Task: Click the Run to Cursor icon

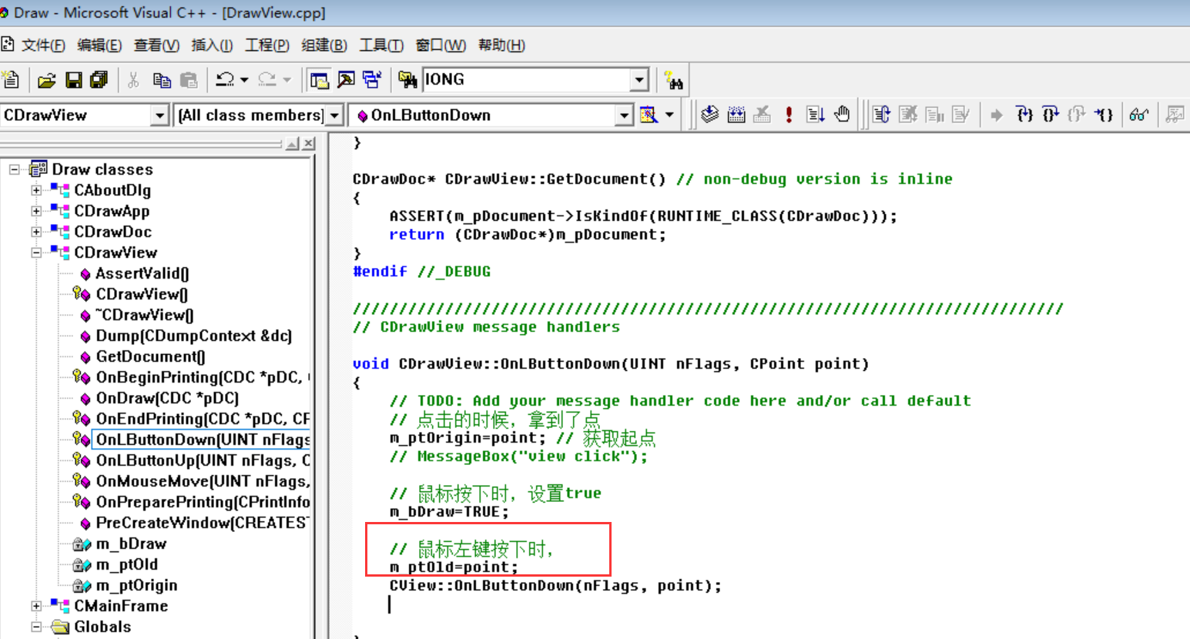Action: (1104, 115)
